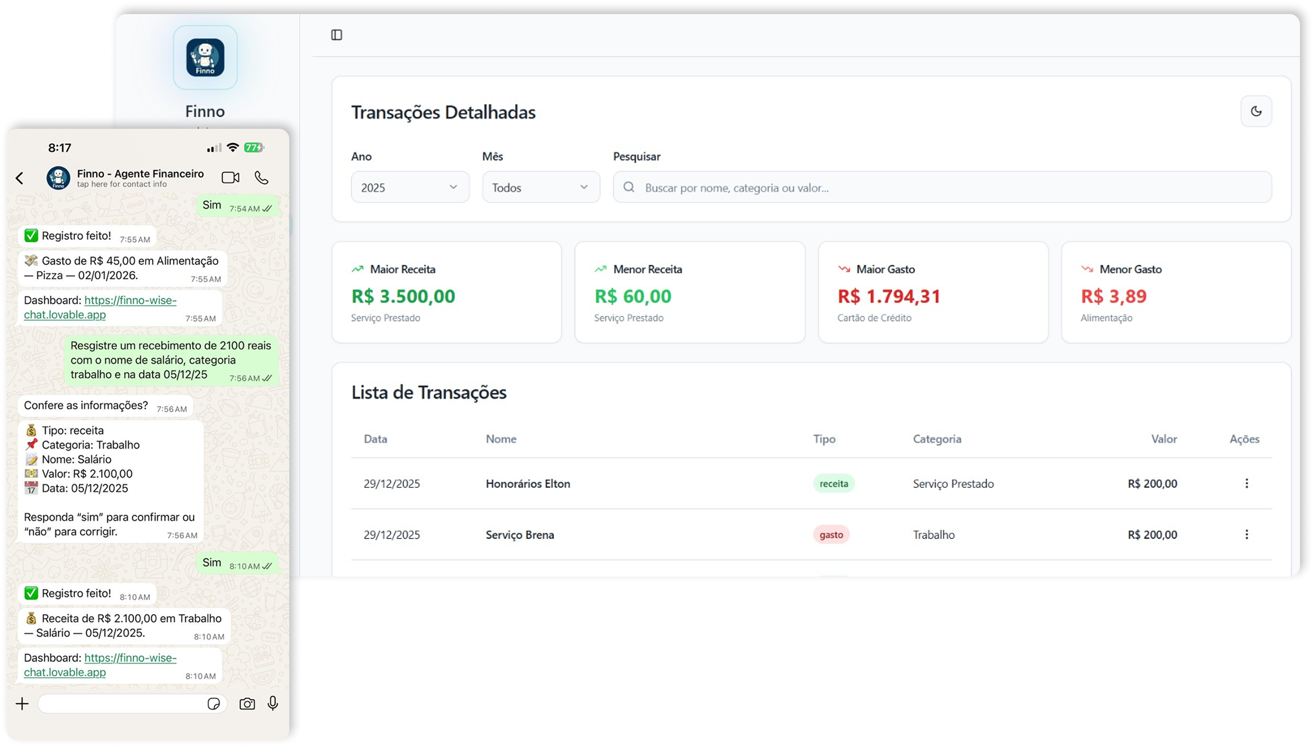Click the search field for transactions

coord(942,187)
